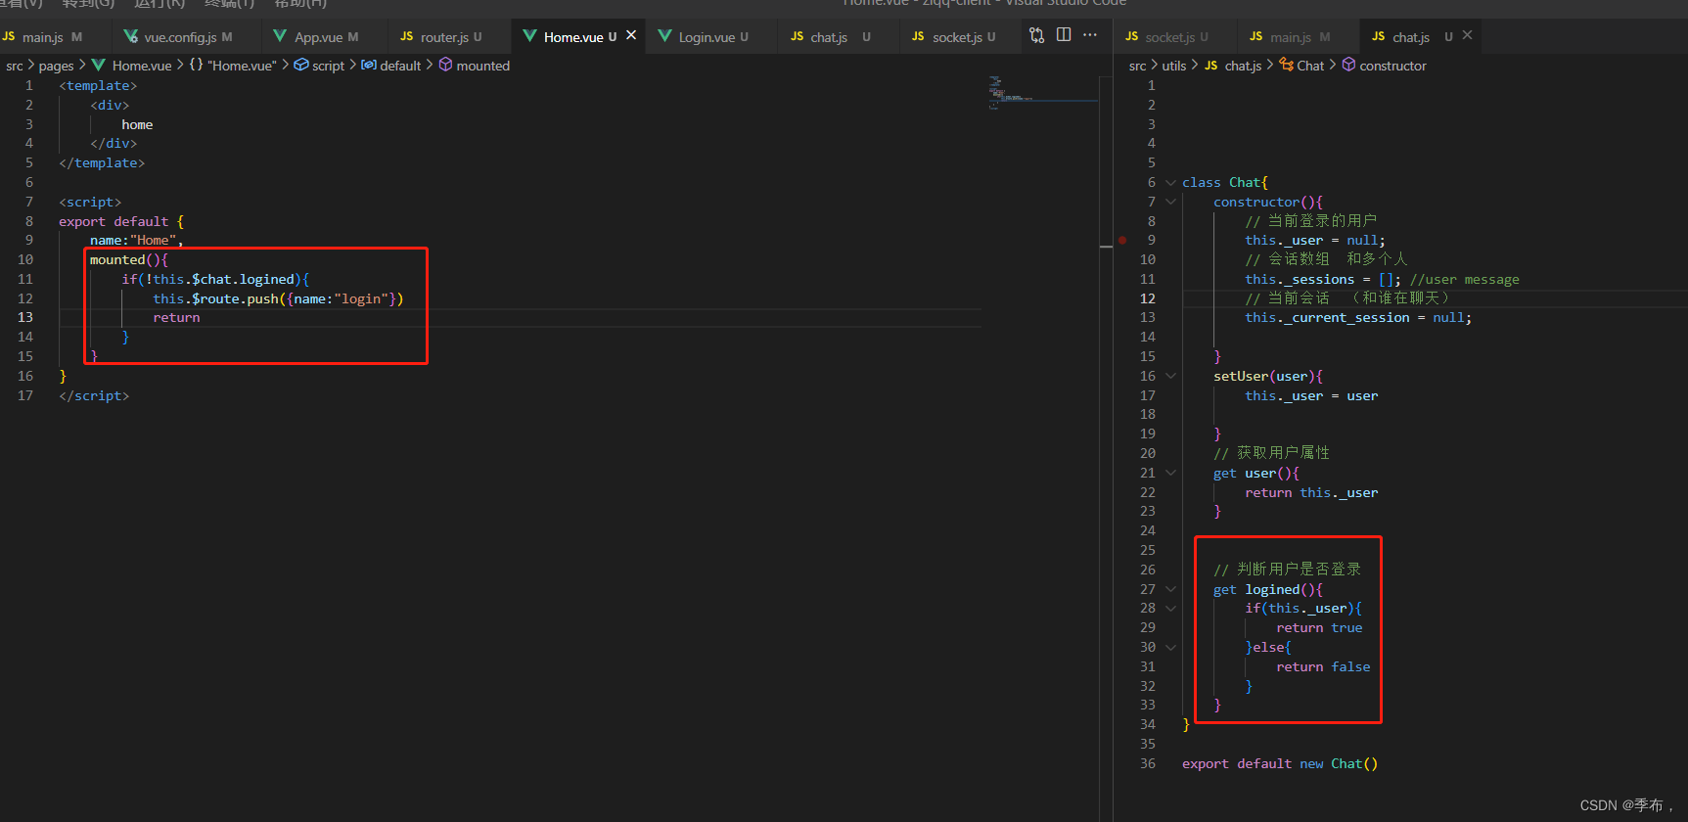This screenshot has height=822, width=1688.
Task: Collapse the class Chat fold arrow on line 6
Action: coord(1170,182)
